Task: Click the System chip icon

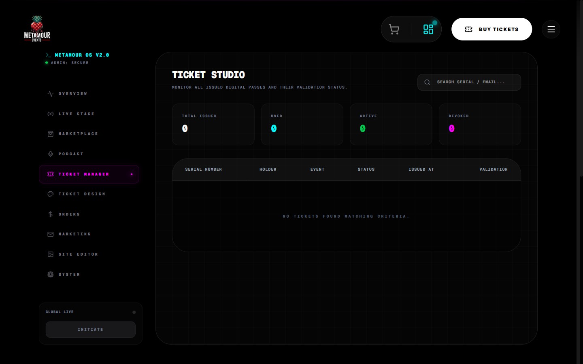Action: point(51,275)
